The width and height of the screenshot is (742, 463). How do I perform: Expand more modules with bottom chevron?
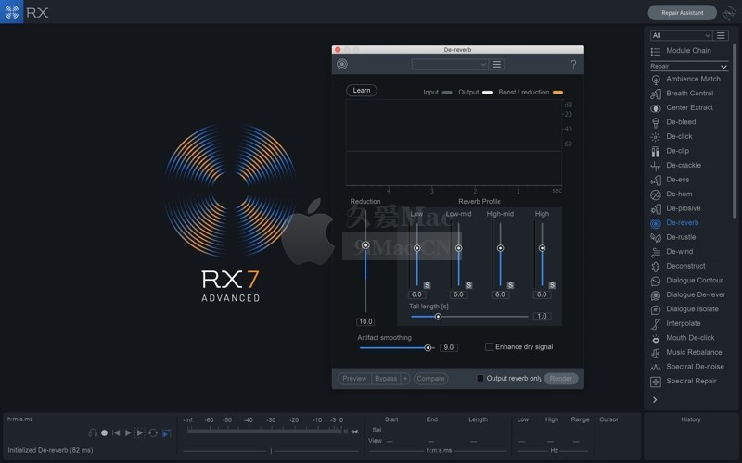click(655, 400)
